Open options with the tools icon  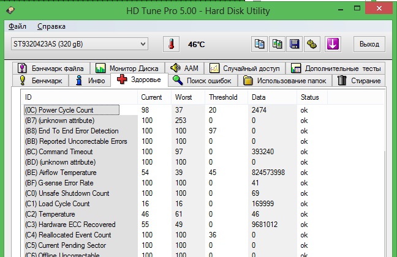311,45
